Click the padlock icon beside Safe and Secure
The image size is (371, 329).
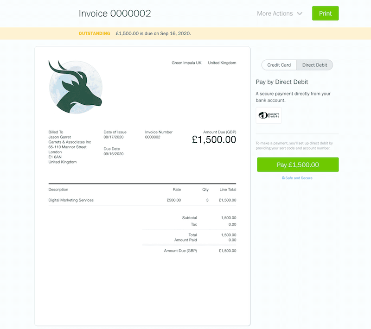[283, 178]
